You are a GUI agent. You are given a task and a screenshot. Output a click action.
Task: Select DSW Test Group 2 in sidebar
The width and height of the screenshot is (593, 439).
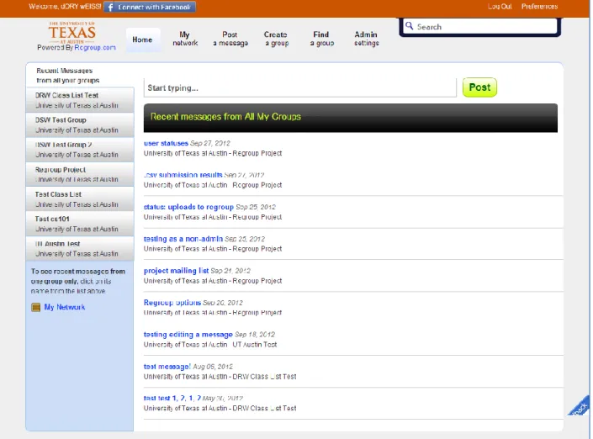pyautogui.click(x=80, y=150)
